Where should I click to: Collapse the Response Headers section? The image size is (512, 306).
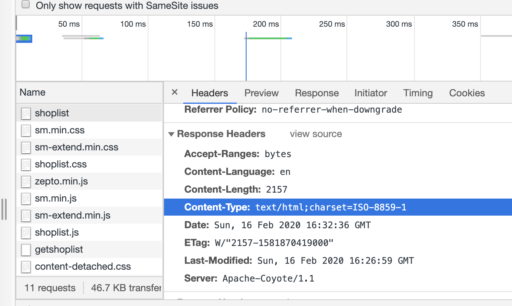click(171, 134)
